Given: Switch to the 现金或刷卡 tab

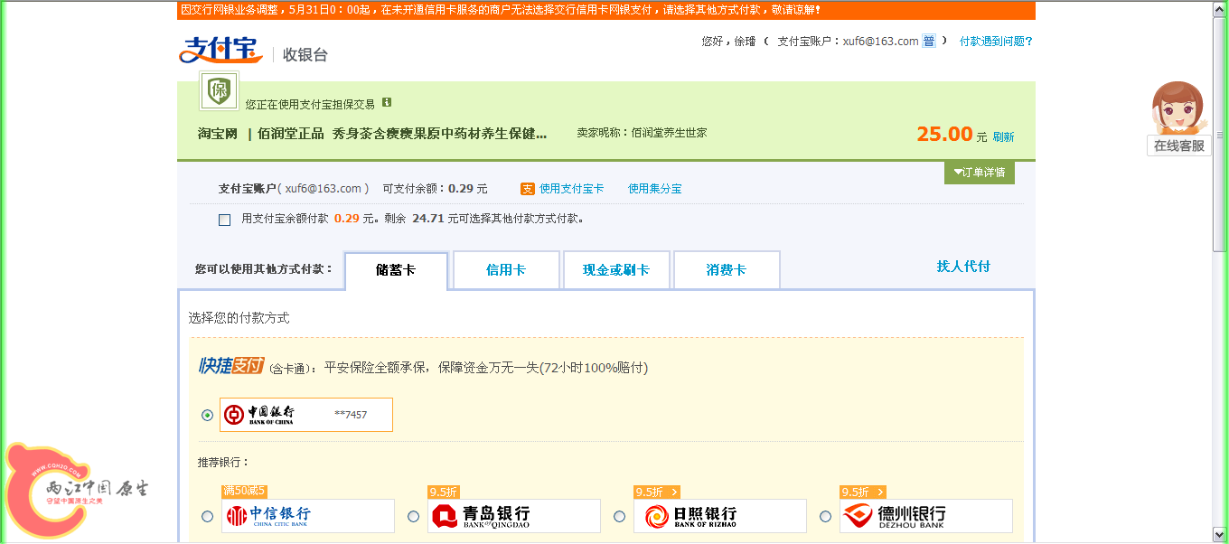Looking at the screenshot, I should point(616,270).
